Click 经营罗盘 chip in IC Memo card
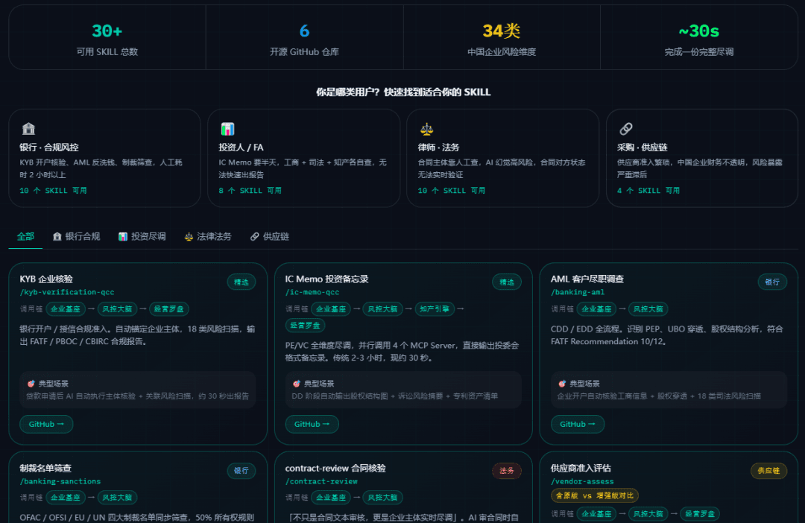Screen dimensions: 805x523 click(x=305, y=325)
